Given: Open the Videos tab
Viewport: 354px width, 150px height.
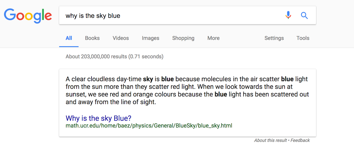Looking at the screenshot, I should [121, 38].
